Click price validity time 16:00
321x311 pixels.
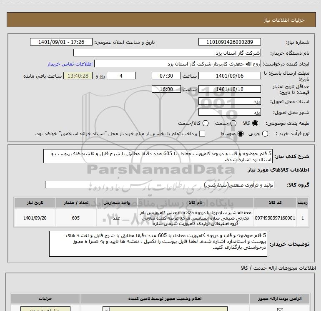tap(166, 89)
